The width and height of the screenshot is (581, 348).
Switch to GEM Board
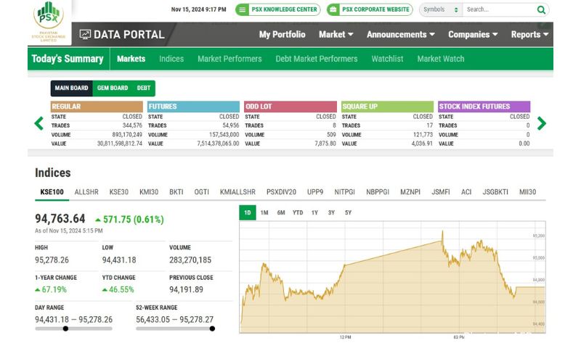coord(113,88)
